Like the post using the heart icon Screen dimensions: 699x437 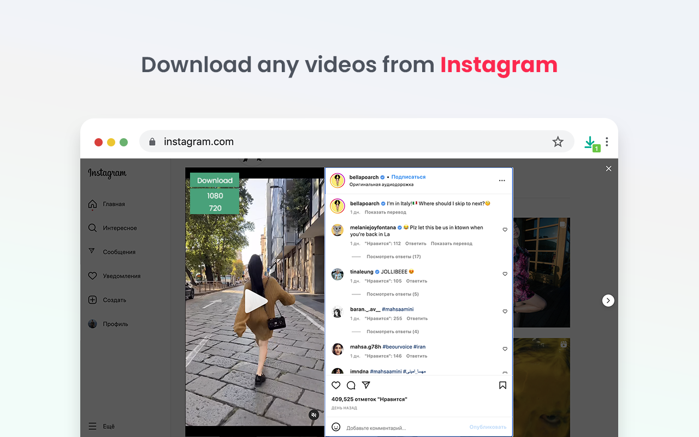[336, 385]
